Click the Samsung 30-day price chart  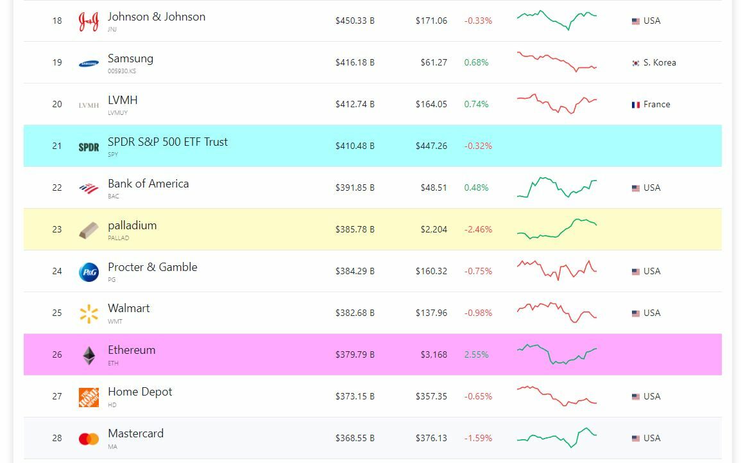click(x=556, y=62)
